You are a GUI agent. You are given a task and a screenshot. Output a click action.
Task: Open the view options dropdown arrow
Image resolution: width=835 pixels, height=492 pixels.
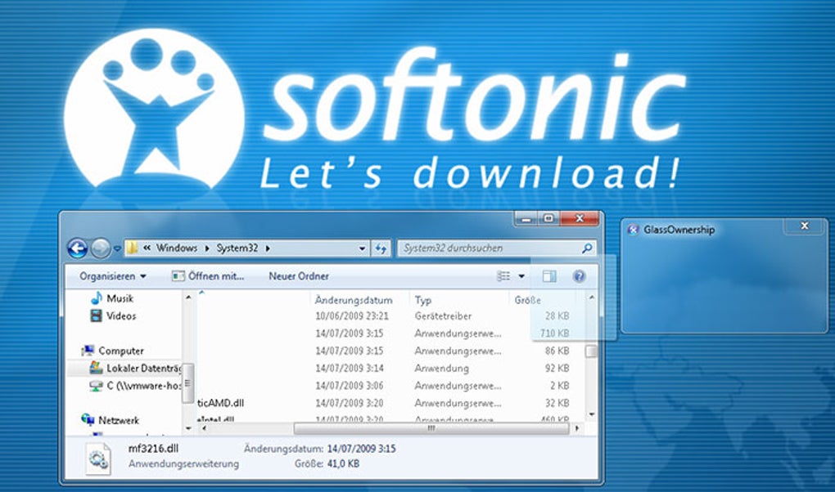click(x=521, y=276)
